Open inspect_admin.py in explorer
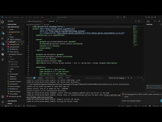This screenshot has height=122, width=162. pos(15,39)
